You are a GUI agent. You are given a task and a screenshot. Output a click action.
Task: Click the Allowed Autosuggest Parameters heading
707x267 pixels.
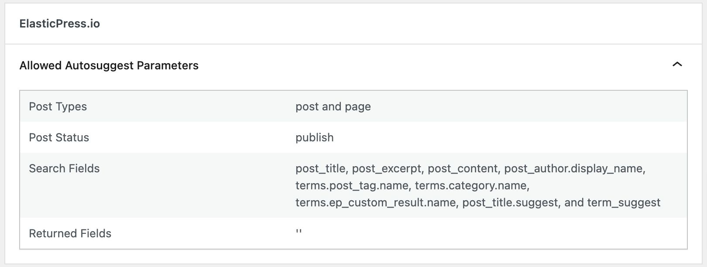pyautogui.click(x=108, y=65)
